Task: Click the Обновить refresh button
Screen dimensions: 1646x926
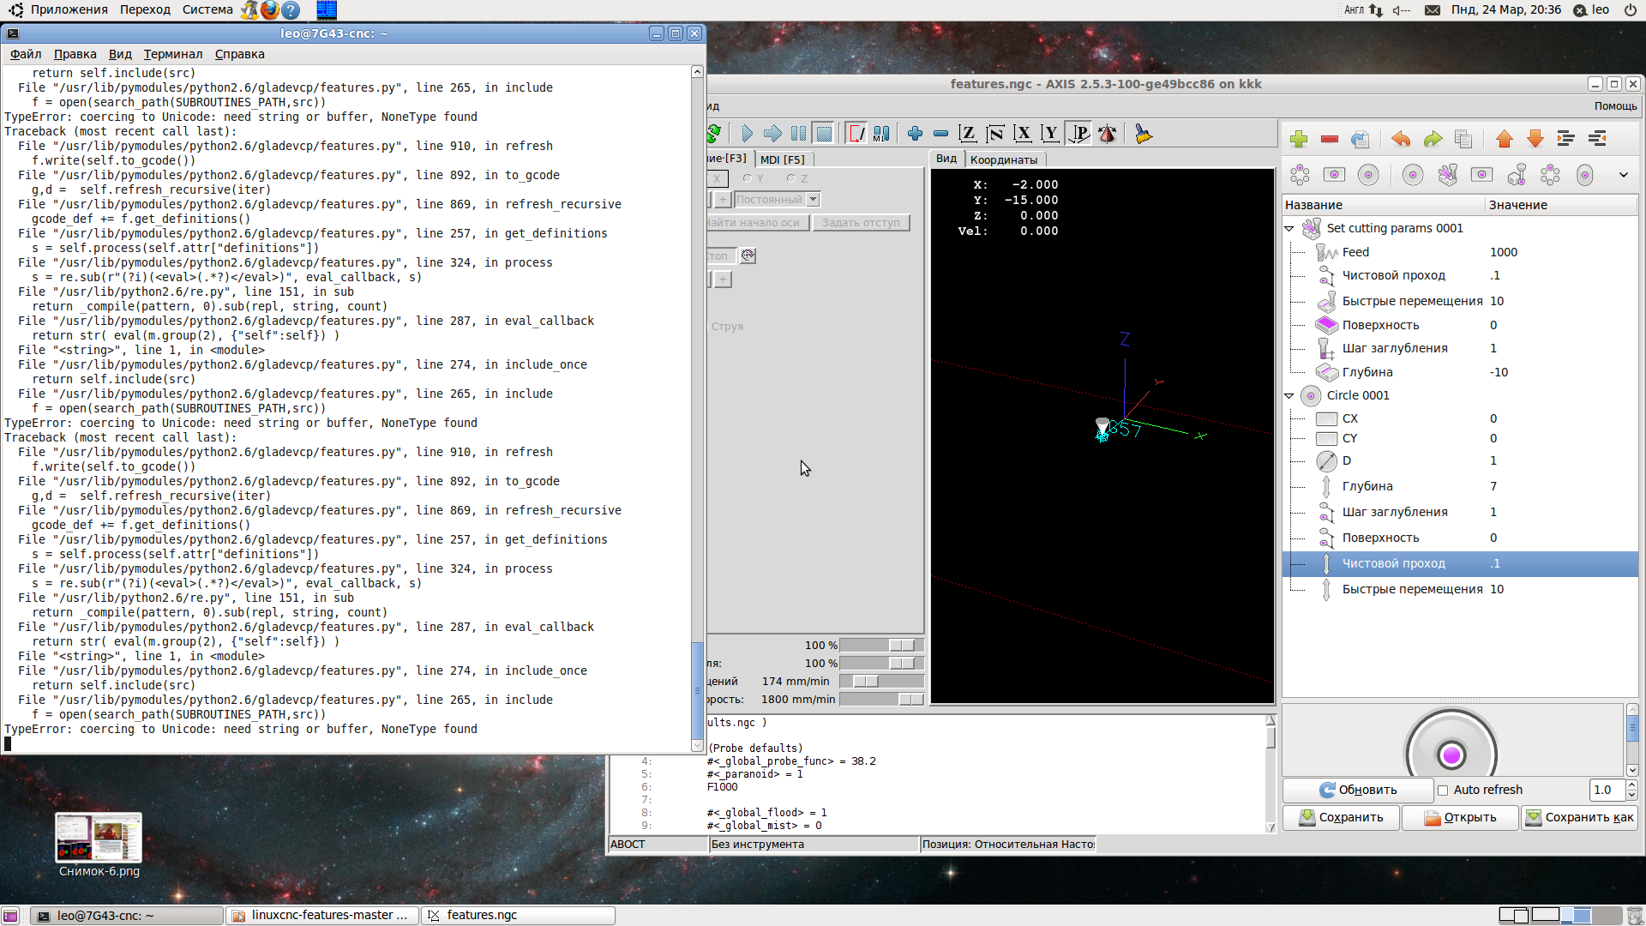Action: coord(1358,791)
